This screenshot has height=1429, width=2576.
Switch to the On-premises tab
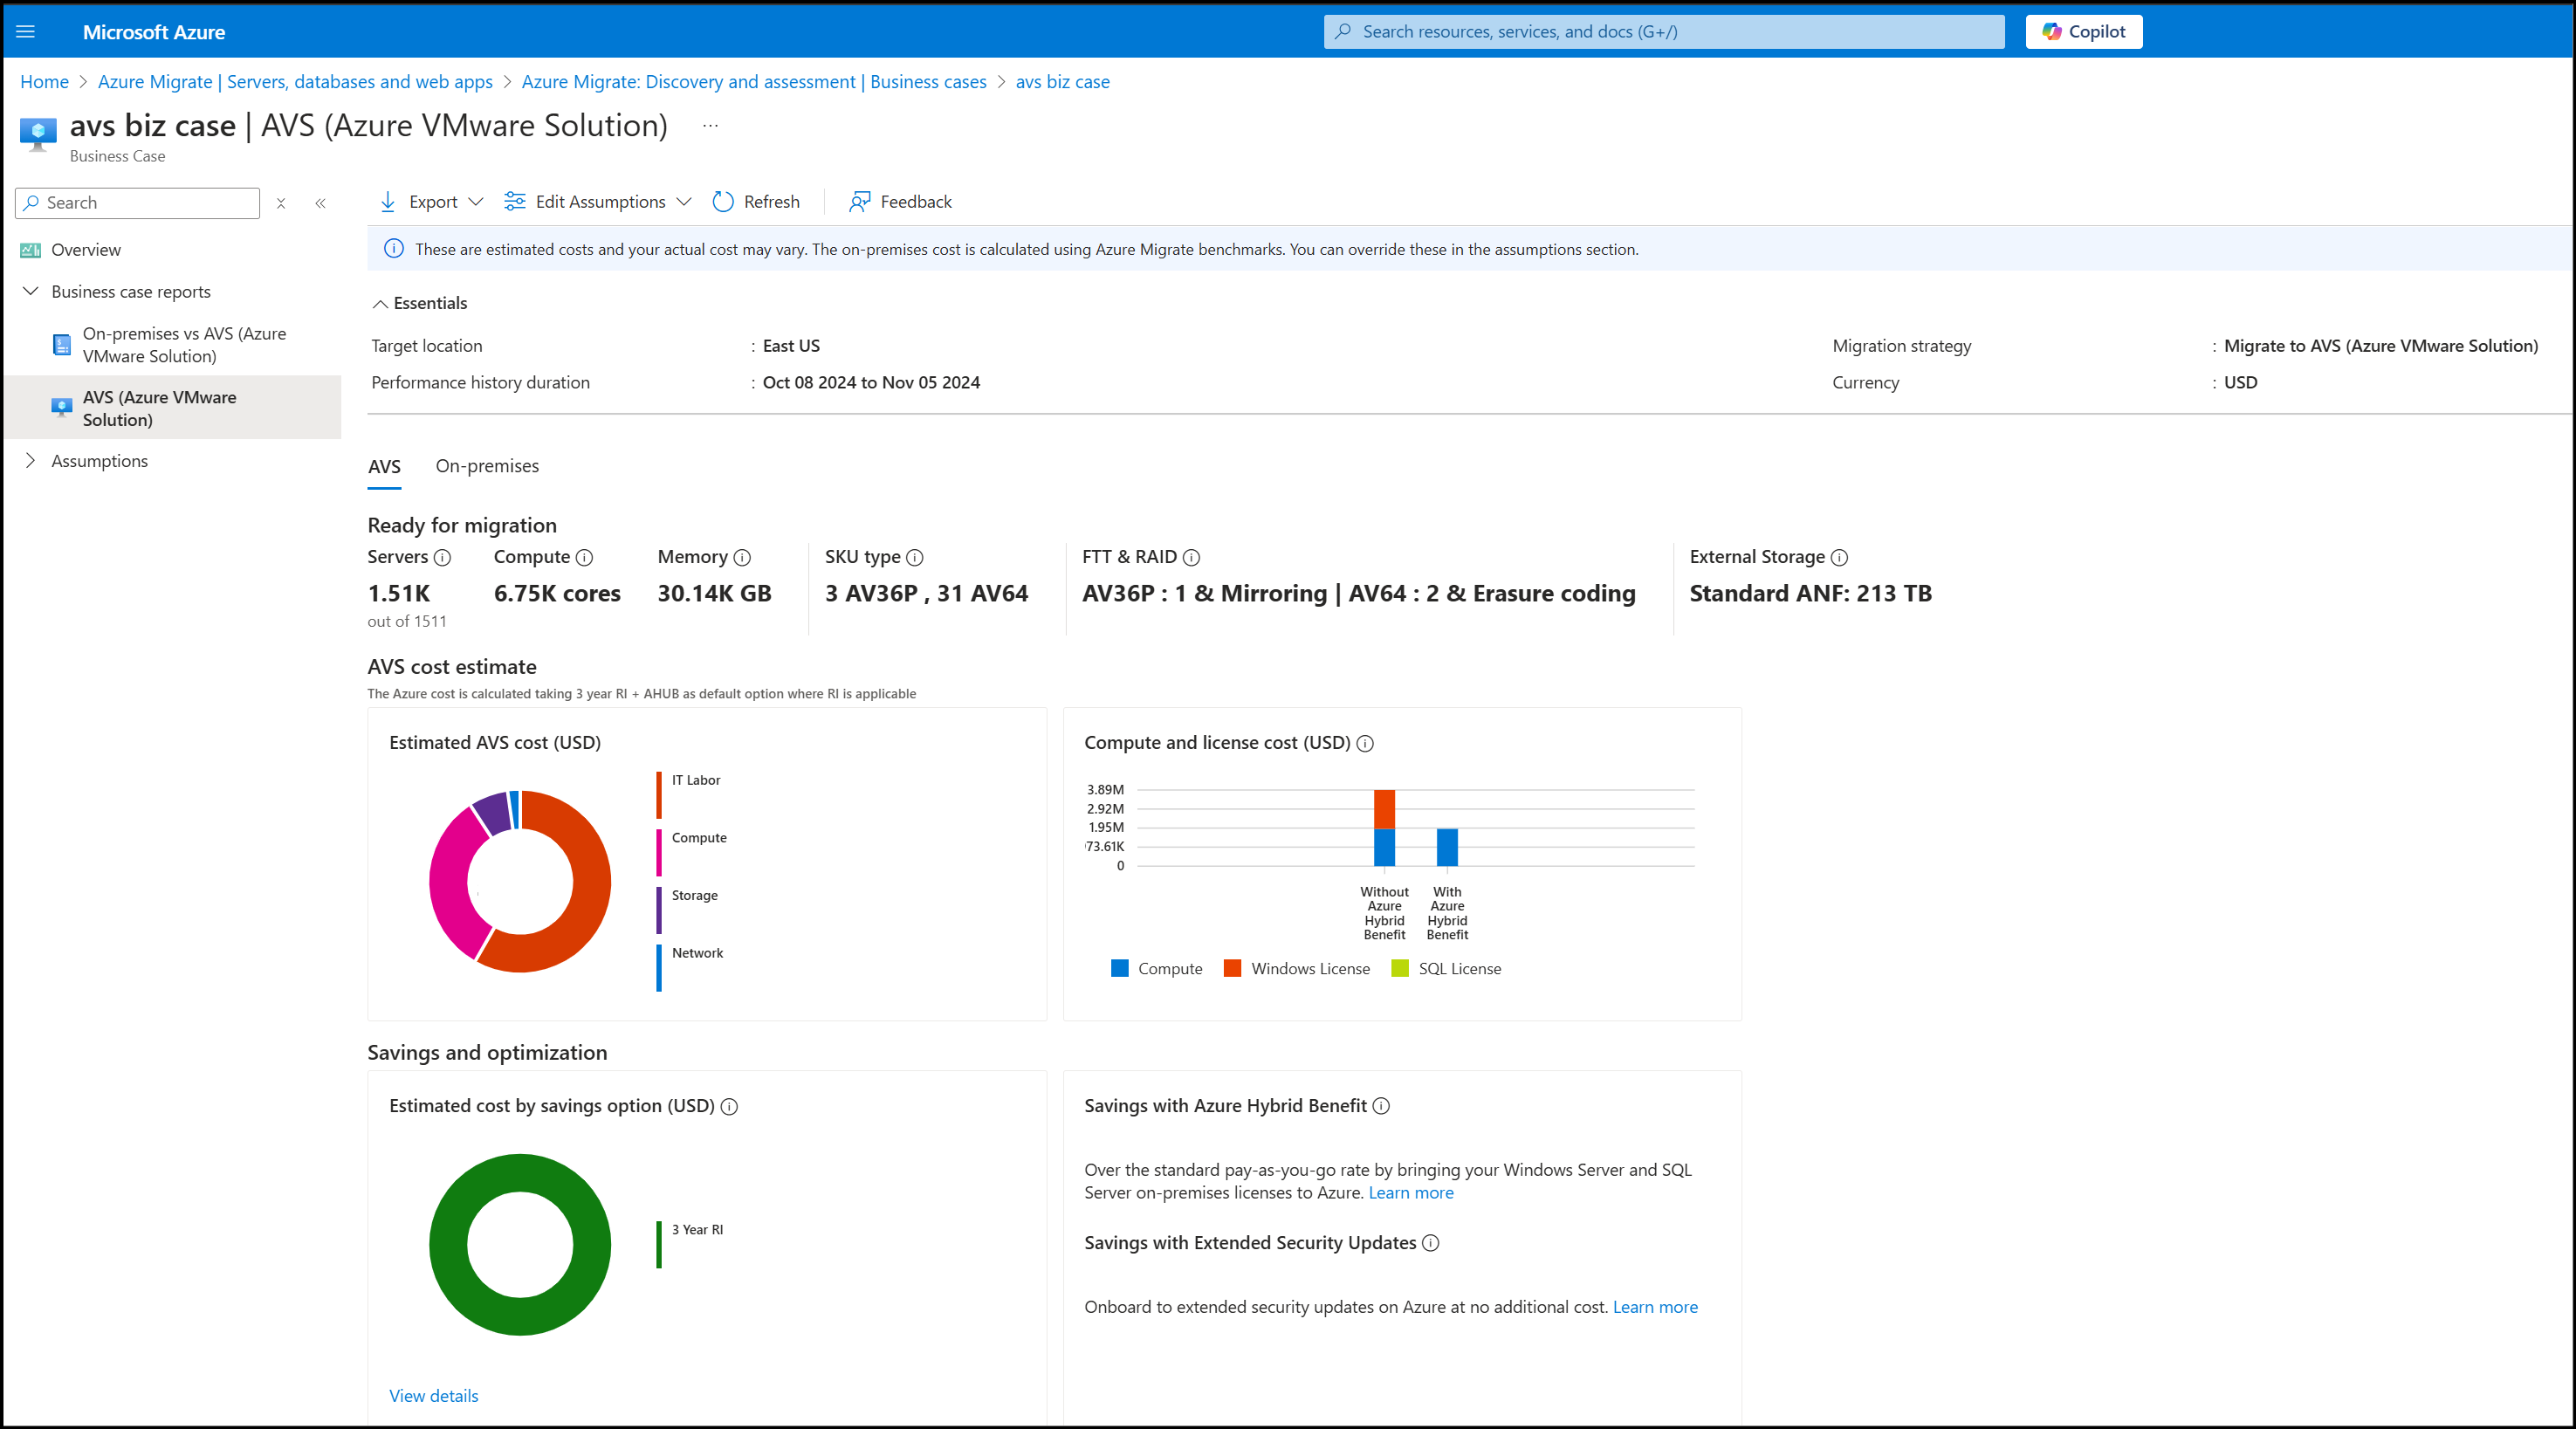(487, 464)
